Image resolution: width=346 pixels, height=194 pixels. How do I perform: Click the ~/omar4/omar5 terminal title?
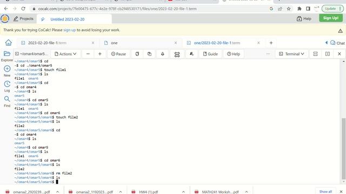coord(31,54)
